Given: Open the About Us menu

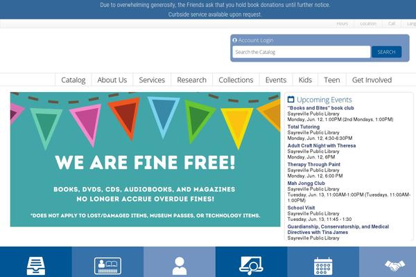Looking at the screenshot, I should [x=112, y=80].
